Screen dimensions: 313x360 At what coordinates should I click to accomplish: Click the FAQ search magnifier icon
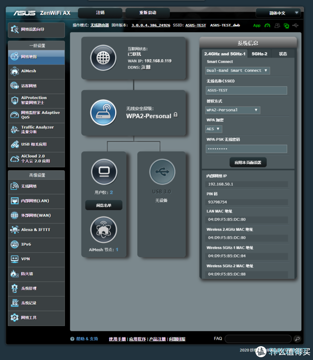click(297, 339)
